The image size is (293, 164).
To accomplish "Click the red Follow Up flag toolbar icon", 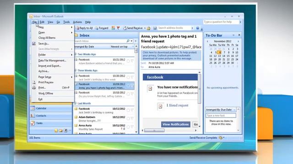I will tap(118, 28).
